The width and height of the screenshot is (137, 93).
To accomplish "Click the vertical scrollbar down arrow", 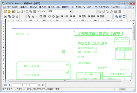I will tap(133, 78).
